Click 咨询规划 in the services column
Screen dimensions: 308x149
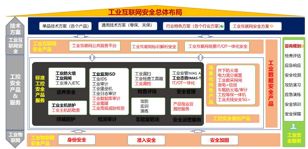pos(293,46)
